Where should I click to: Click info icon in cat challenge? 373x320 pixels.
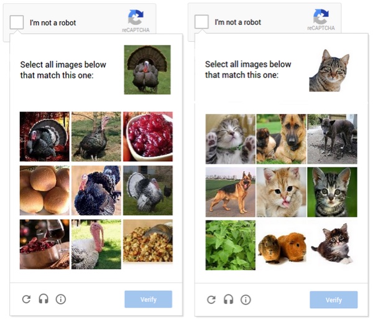click(x=246, y=299)
